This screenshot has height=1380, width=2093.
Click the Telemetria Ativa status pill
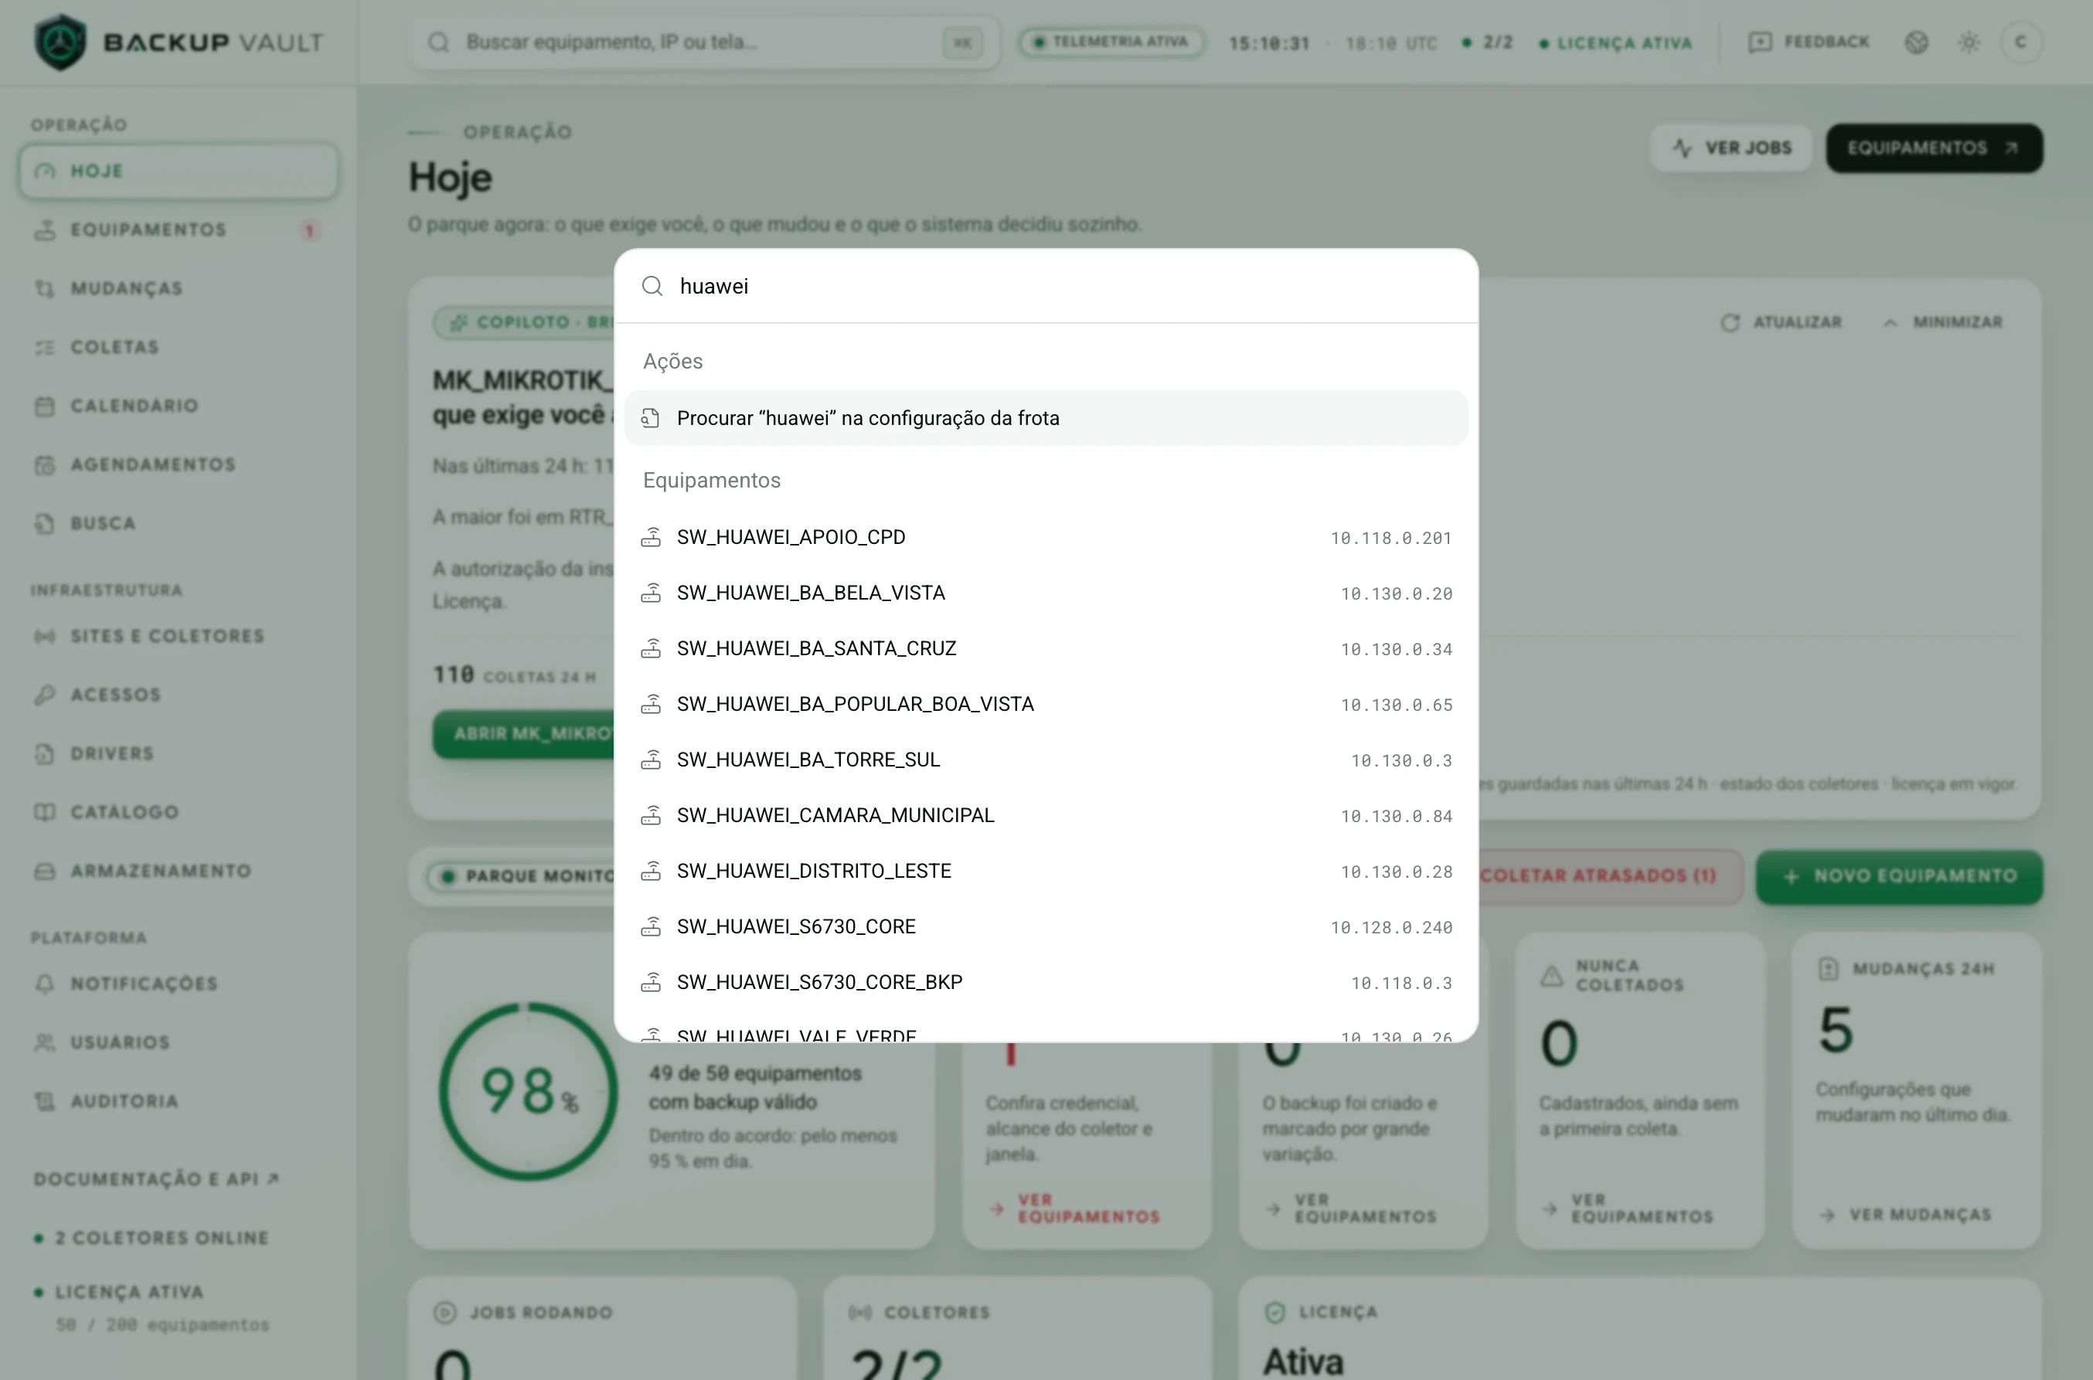click(x=1111, y=42)
